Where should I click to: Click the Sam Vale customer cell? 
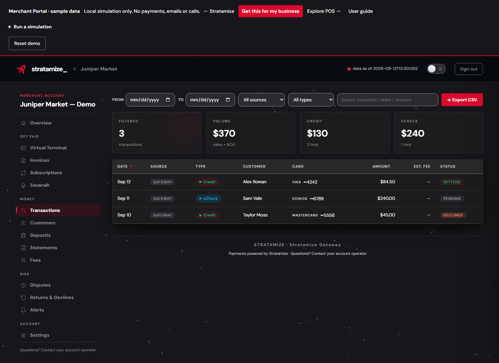[x=252, y=198]
